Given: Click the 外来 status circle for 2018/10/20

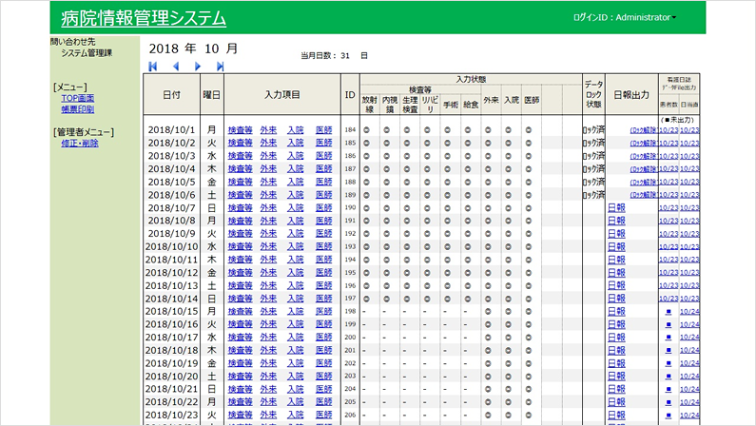Looking at the screenshot, I should coord(488,377).
